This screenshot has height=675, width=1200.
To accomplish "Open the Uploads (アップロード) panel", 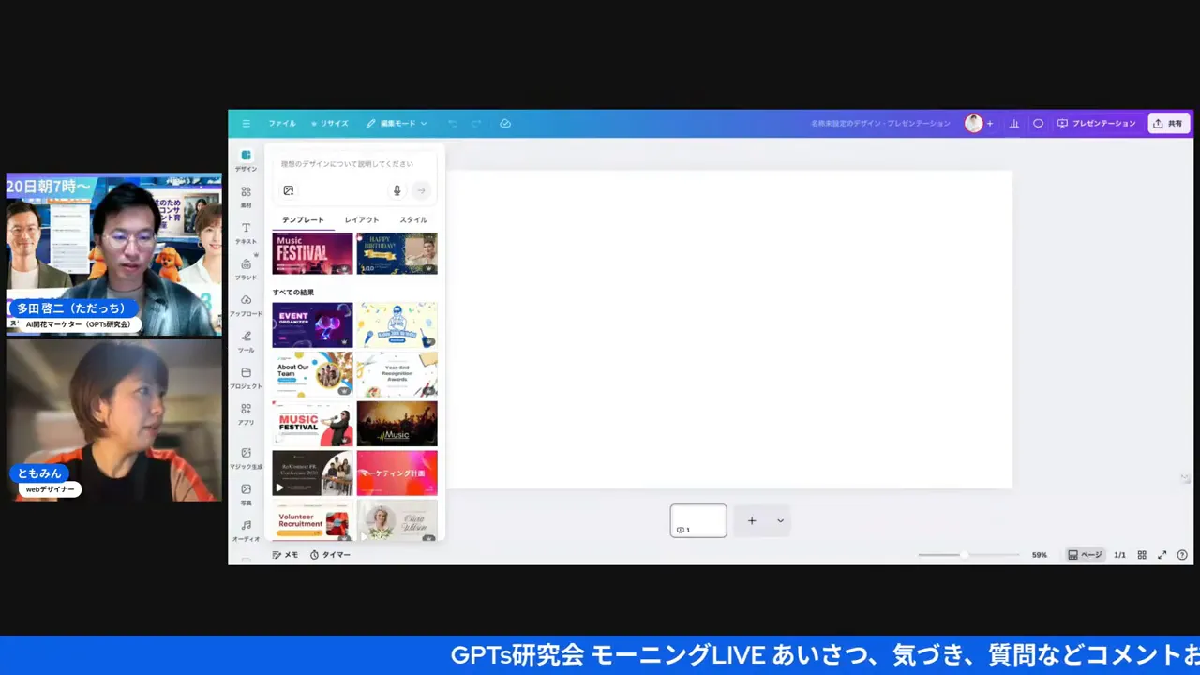I will pos(246,302).
